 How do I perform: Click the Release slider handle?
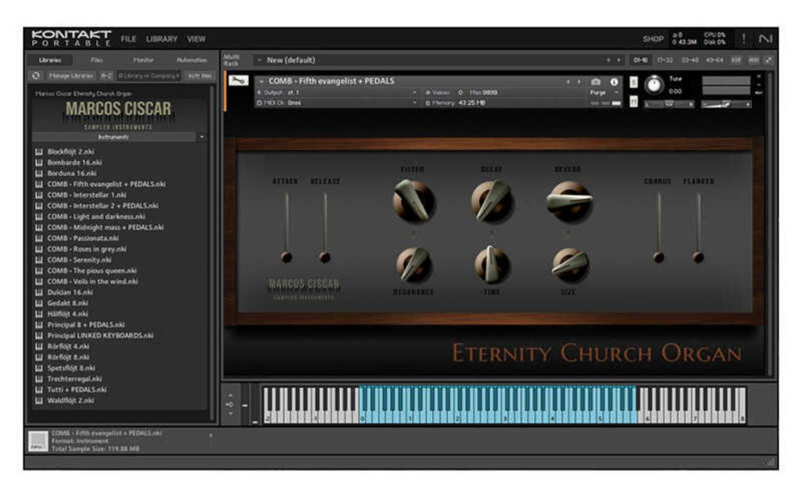click(324, 257)
